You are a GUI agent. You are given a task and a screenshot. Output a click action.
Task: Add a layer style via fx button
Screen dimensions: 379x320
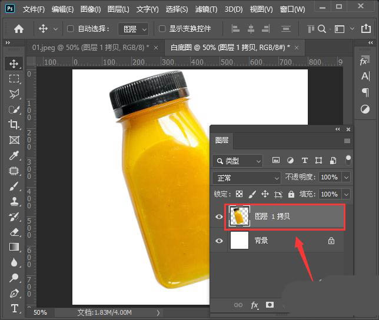coord(254,305)
